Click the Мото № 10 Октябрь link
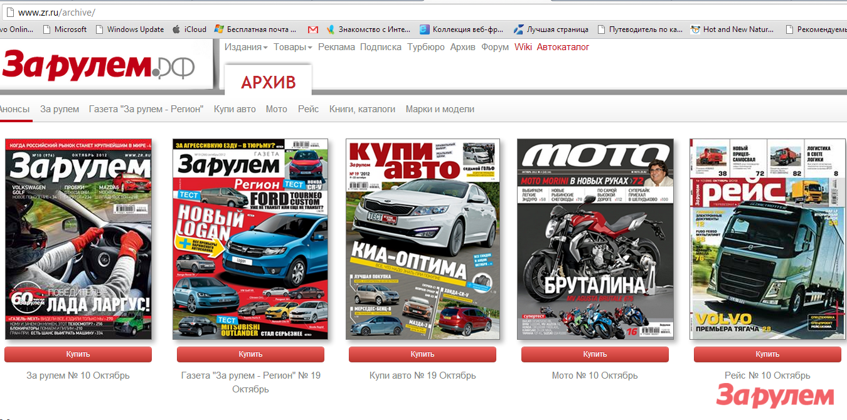Image resolution: width=847 pixels, height=420 pixels. (595, 375)
